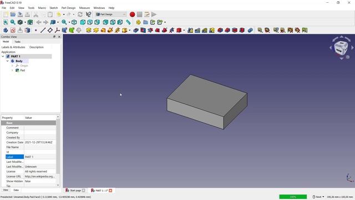The width and height of the screenshot is (355, 200).
Task: Click property panel scrollbar down arrow
Action: [58, 185]
